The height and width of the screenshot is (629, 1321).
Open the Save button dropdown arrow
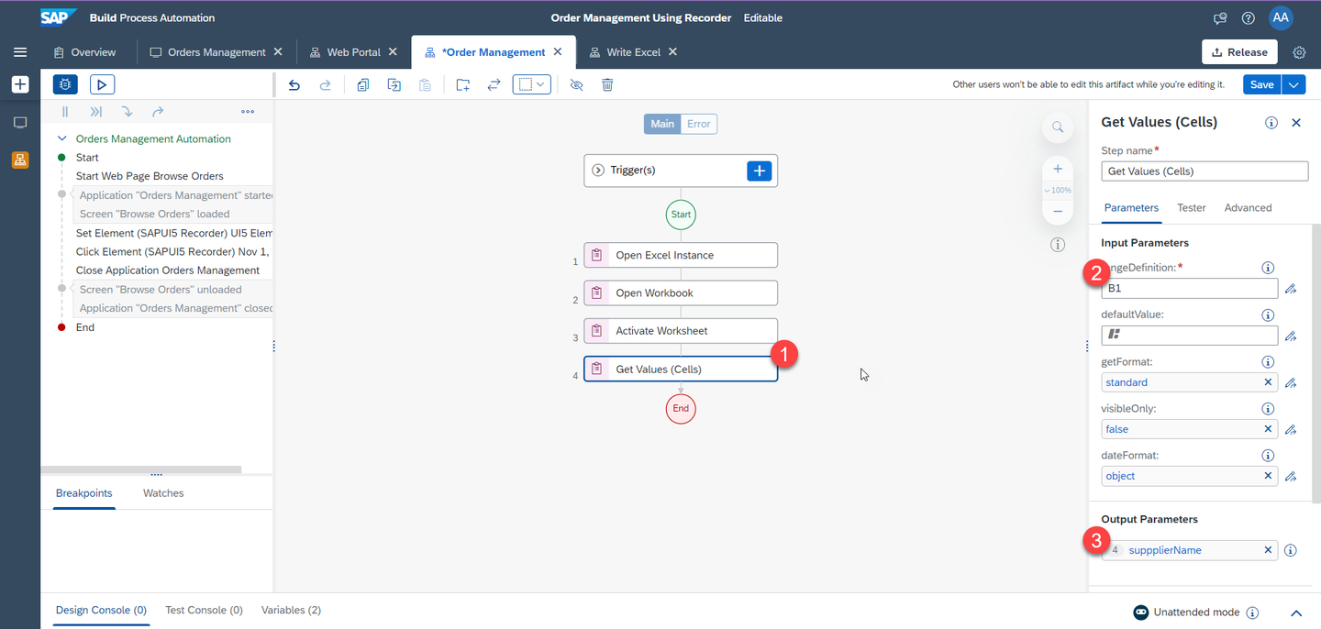pos(1293,84)
